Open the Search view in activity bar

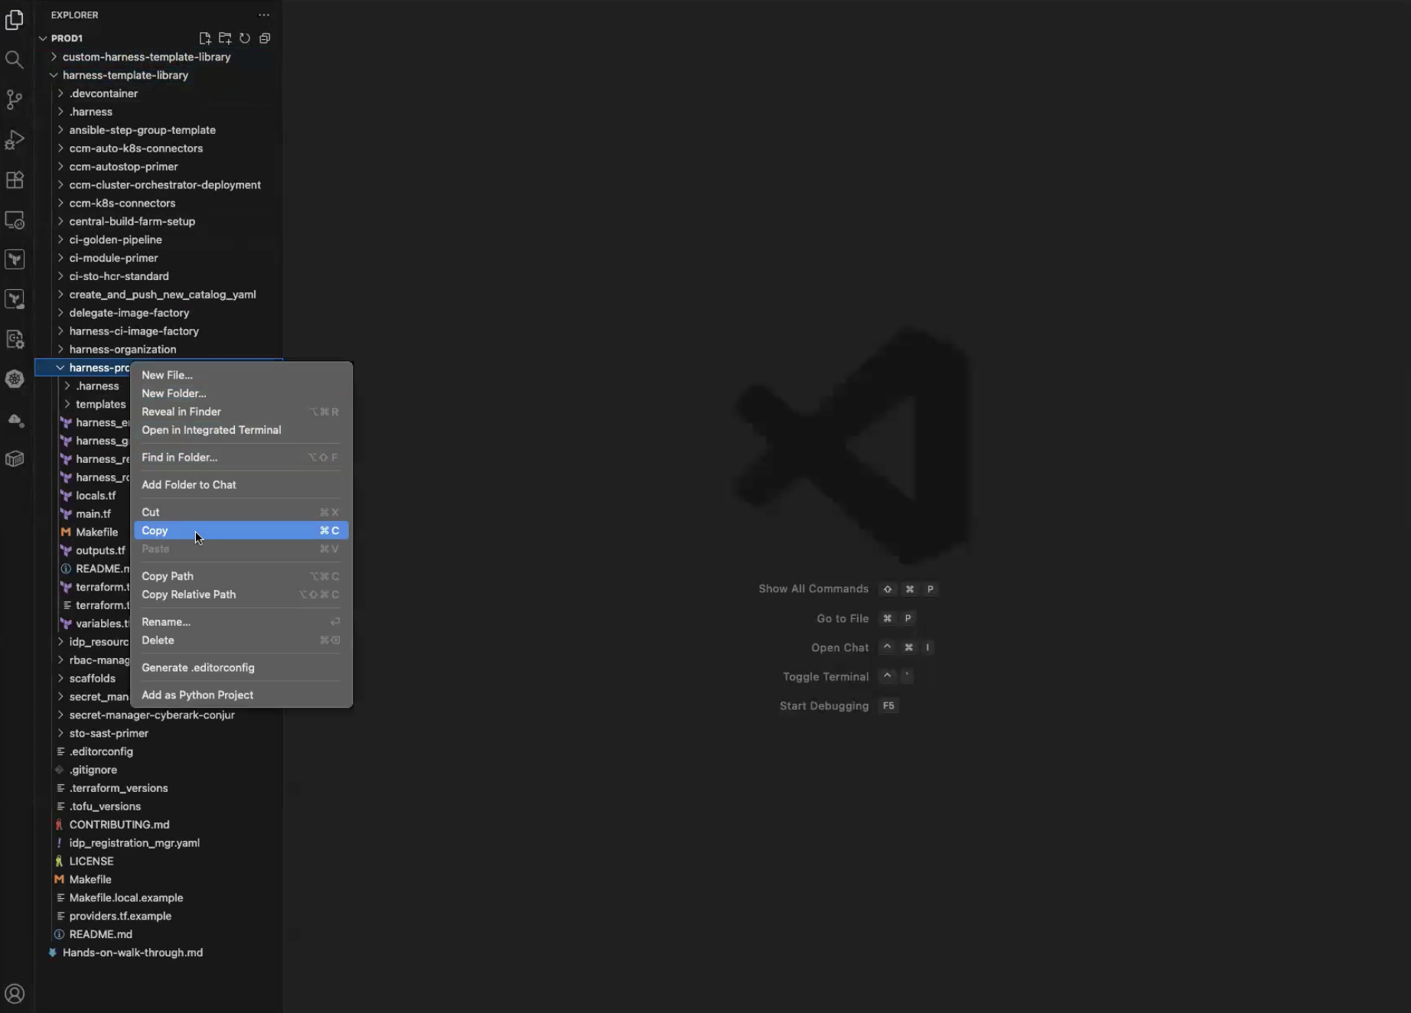click(15, 60)
